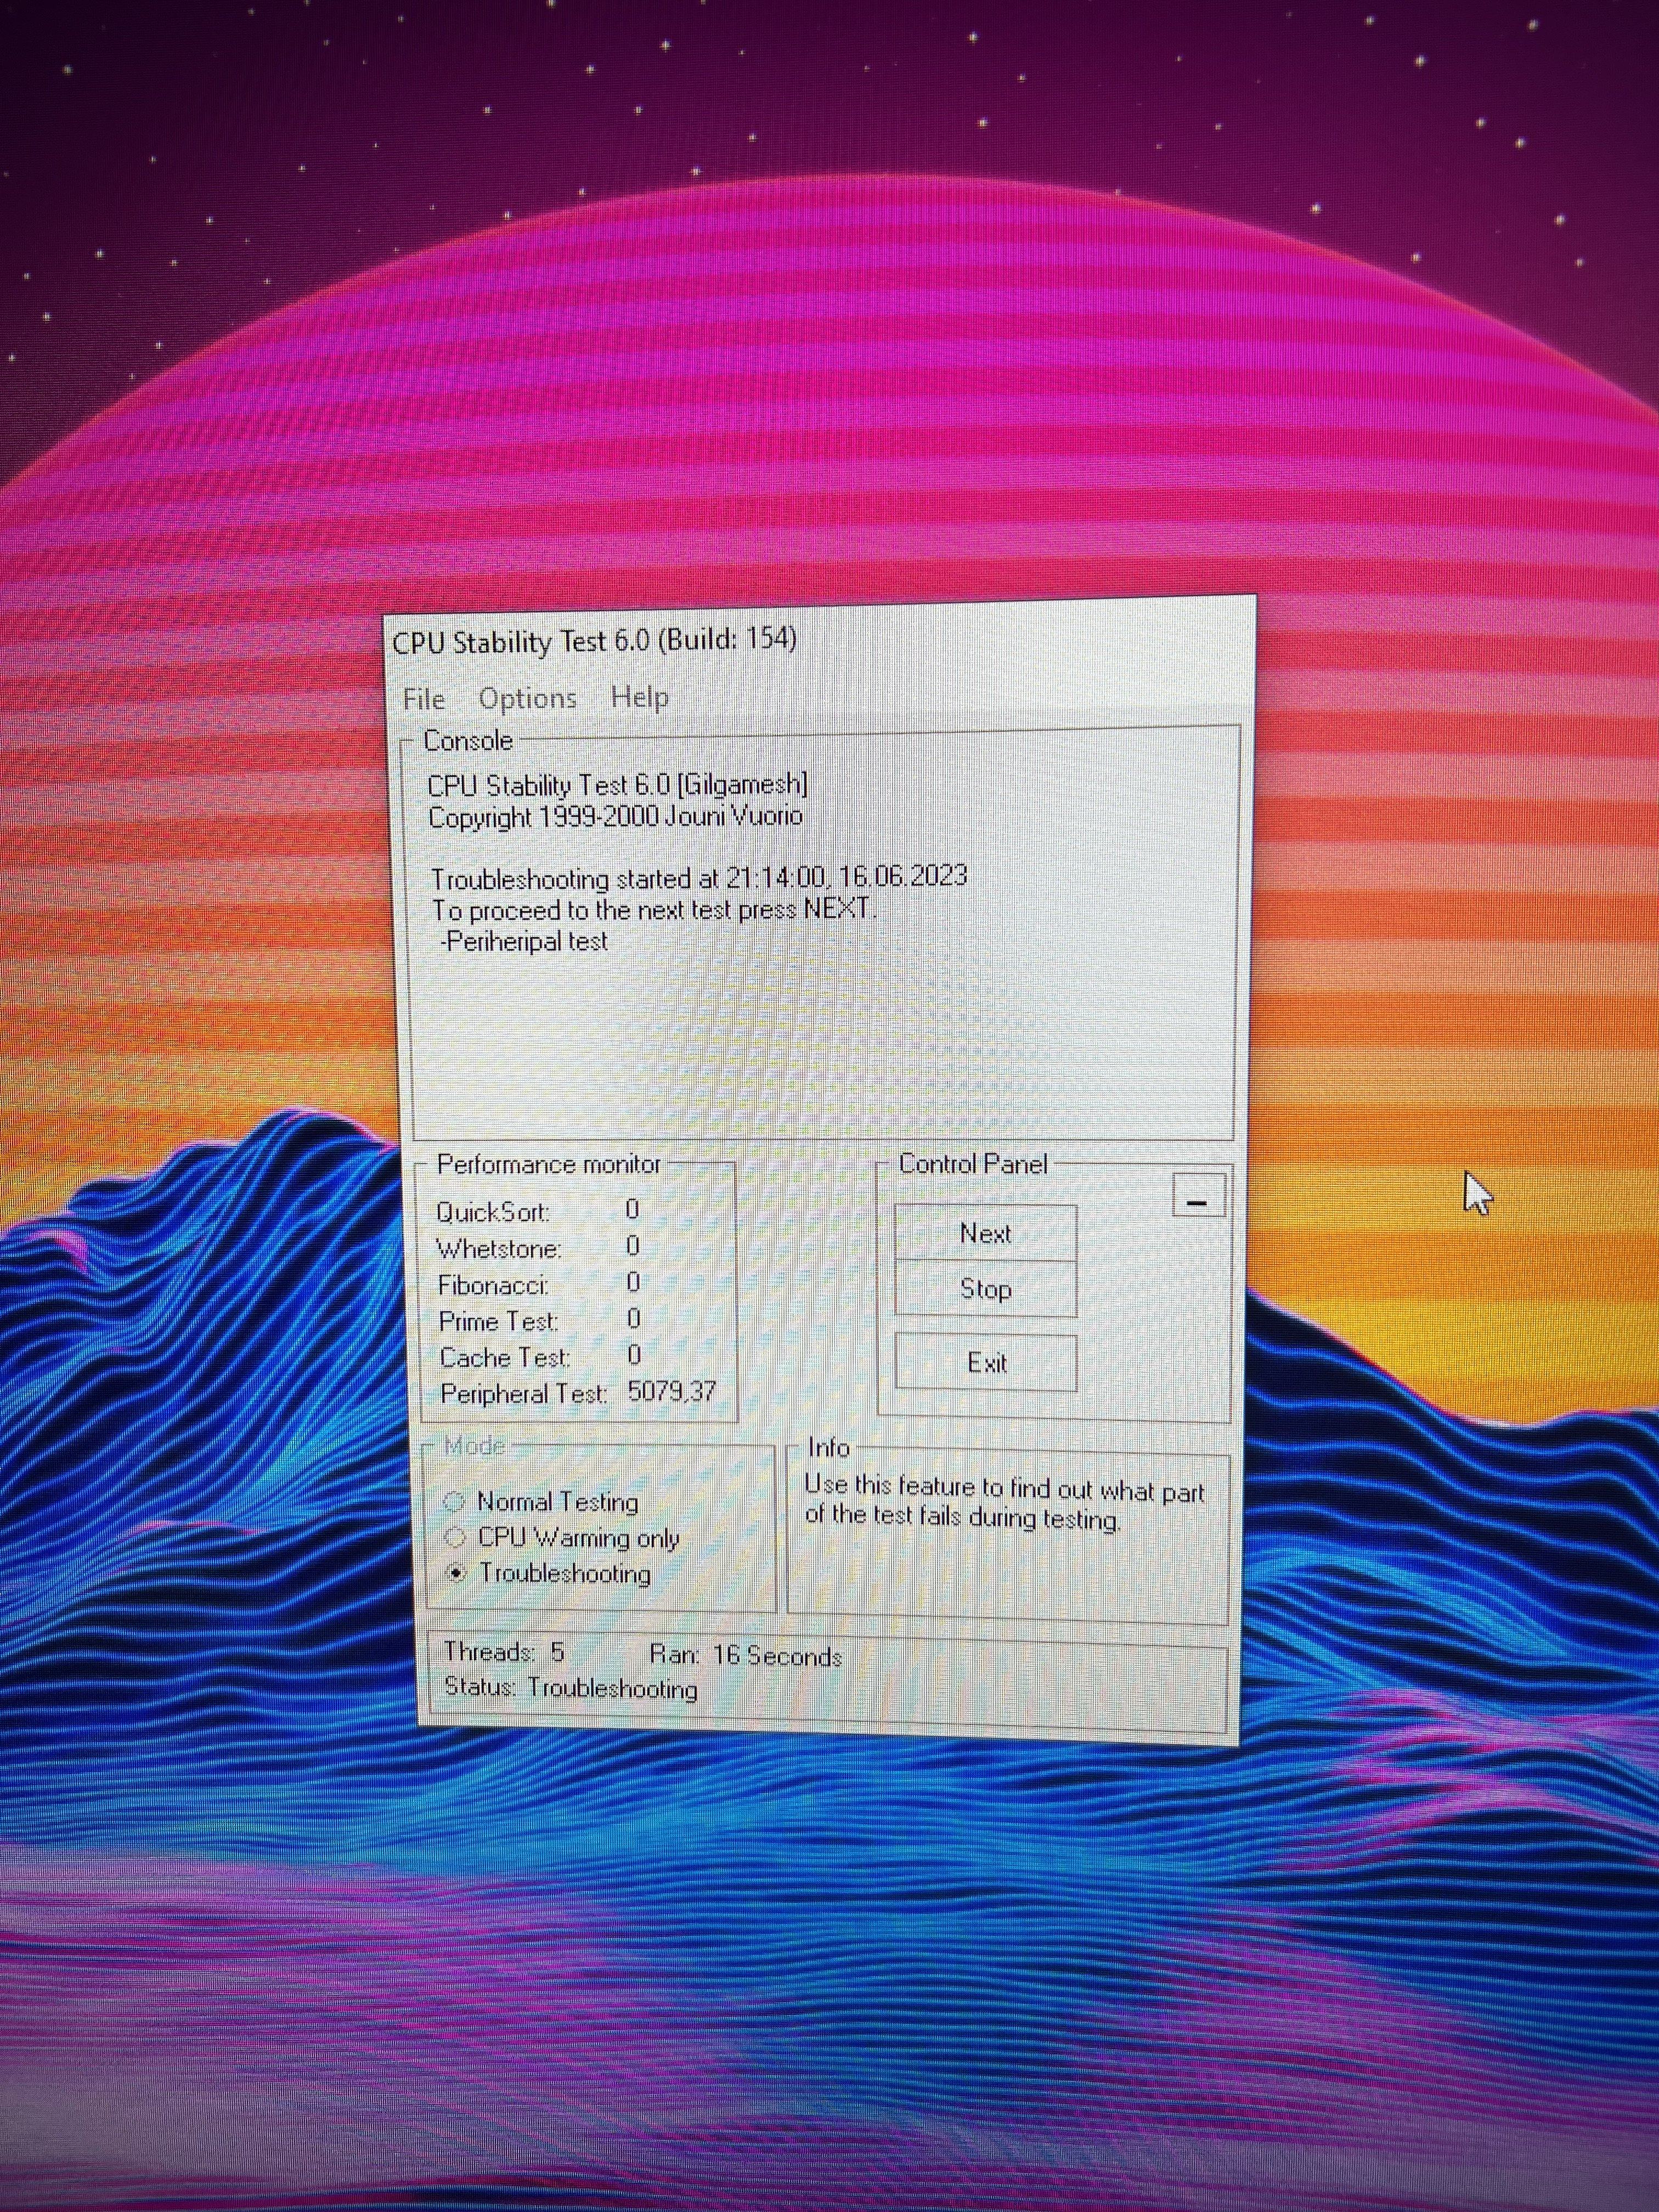Click the 'Status: Troubleshooting' entry
1659x2212 pixels.
coord(571,1688)
